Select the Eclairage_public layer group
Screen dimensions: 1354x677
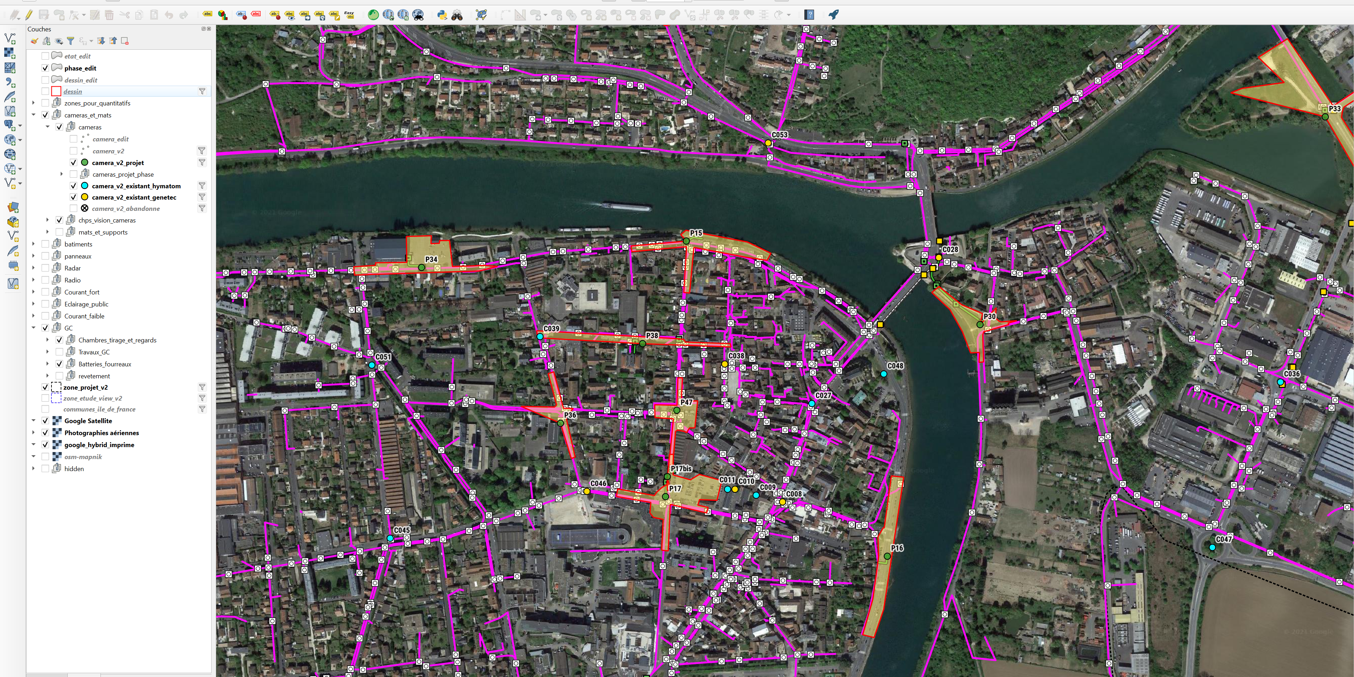pyautogui.click(x=86, y=304)
